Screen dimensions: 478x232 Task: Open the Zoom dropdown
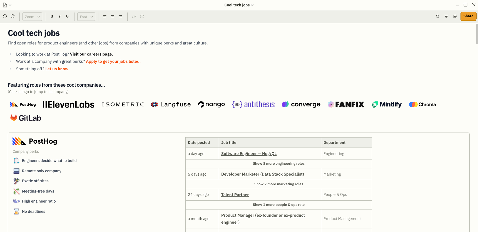tap(32, 17)
